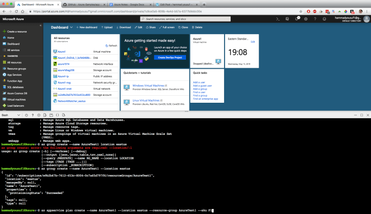Open Cloud Shell help question mark

tap(33, 115)
